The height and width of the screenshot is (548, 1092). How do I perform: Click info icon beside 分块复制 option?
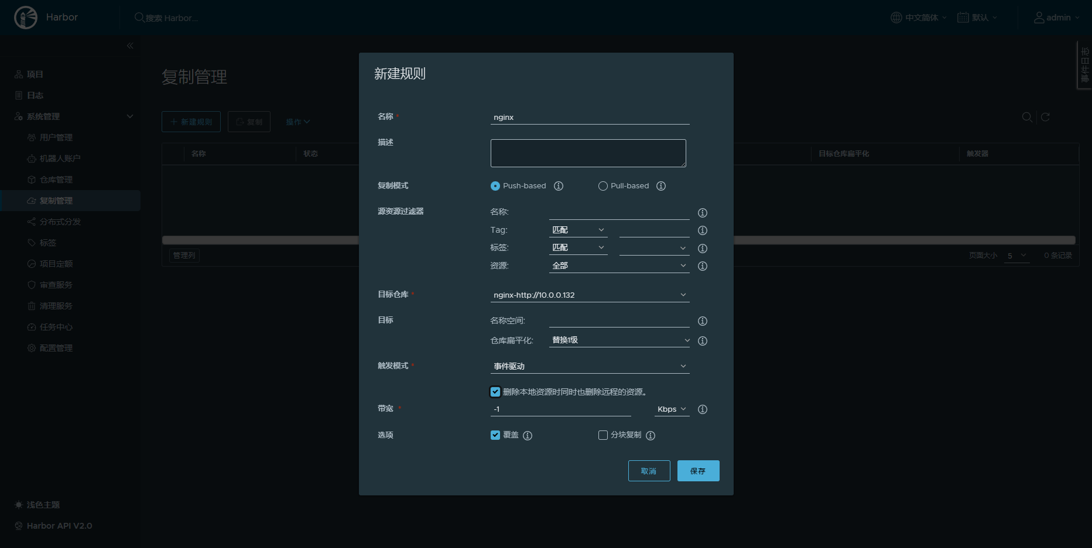point(651,436)
